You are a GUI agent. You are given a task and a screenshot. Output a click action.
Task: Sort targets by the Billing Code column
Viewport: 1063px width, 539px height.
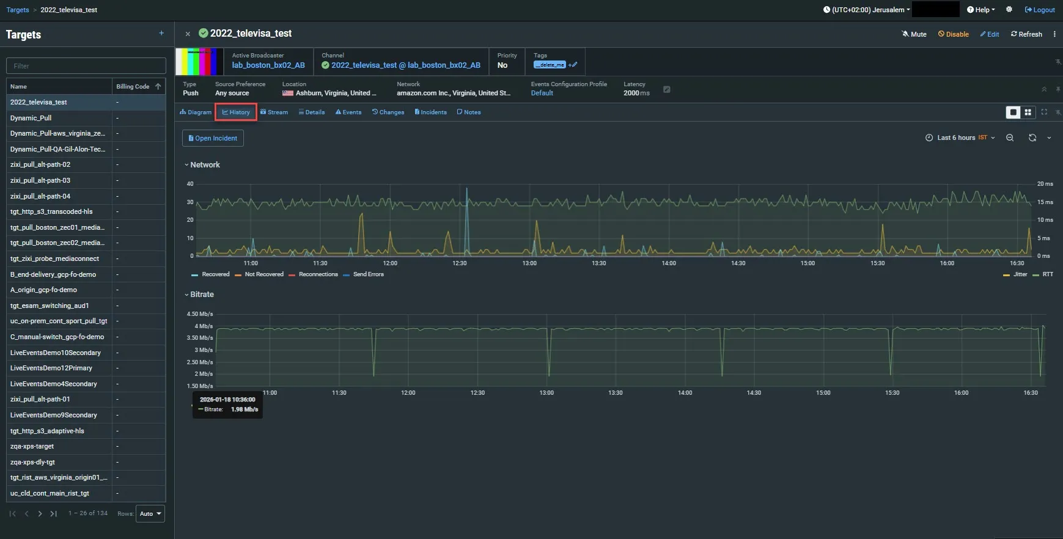[x=139, y=87]
